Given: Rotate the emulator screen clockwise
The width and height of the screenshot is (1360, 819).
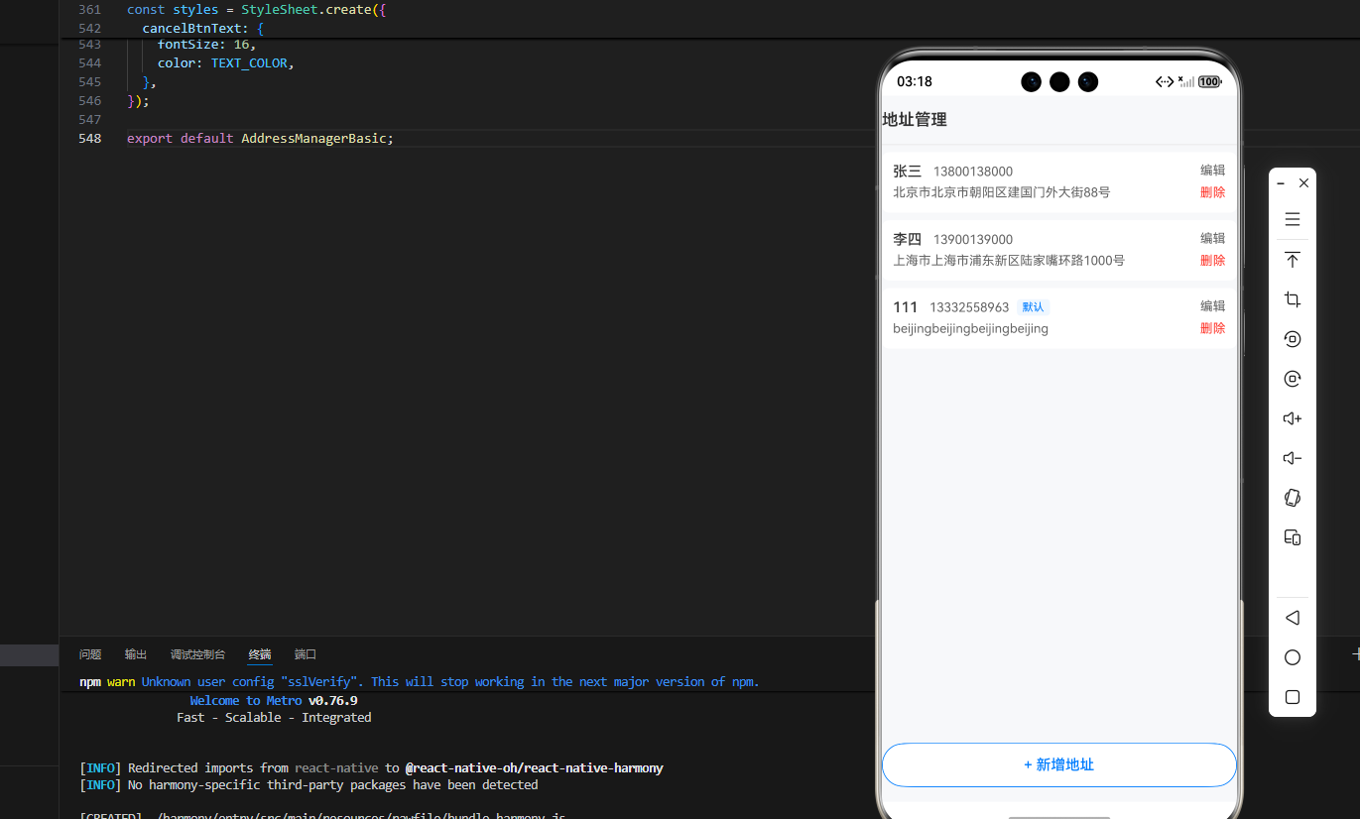Looking at the screenshot, I should 1292,378.
